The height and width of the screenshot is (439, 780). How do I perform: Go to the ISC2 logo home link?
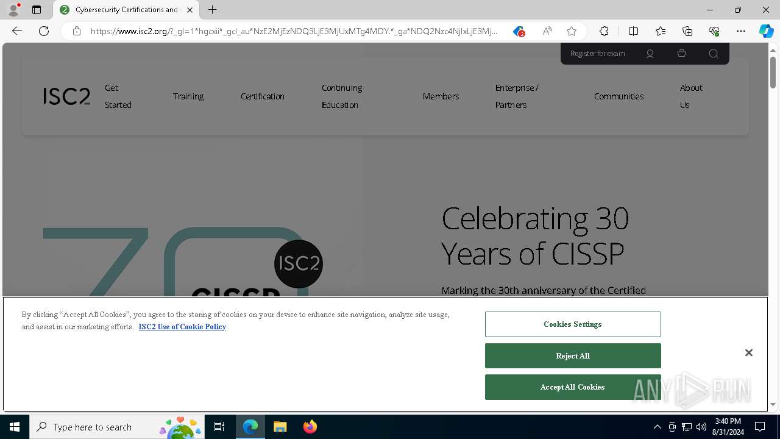click(x=66, y=96)
